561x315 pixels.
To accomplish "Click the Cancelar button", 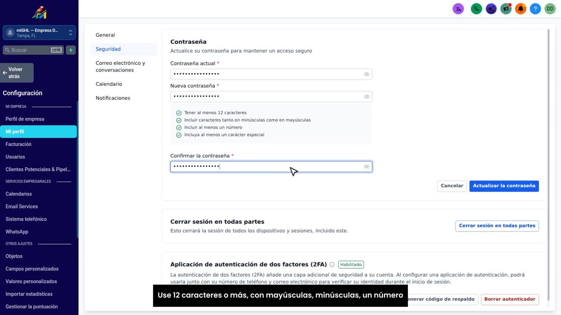I will tap(451, 186).
